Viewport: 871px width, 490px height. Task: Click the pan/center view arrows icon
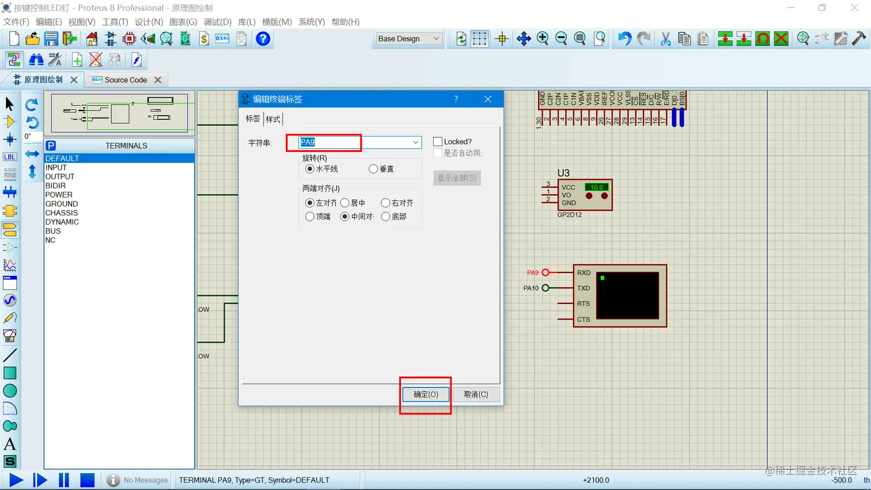[x=524, y=39]
